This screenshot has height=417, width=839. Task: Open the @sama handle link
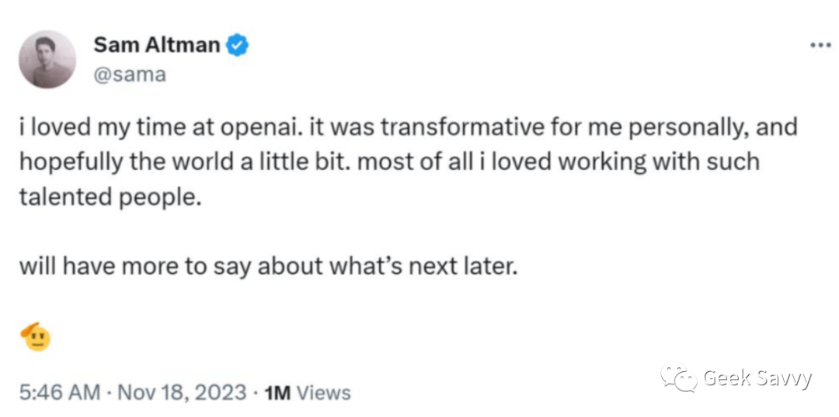coord(130,75)
